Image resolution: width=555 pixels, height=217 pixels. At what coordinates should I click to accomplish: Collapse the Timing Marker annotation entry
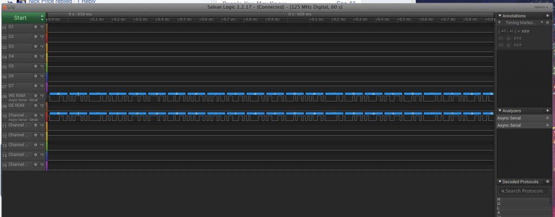(499, 23)
